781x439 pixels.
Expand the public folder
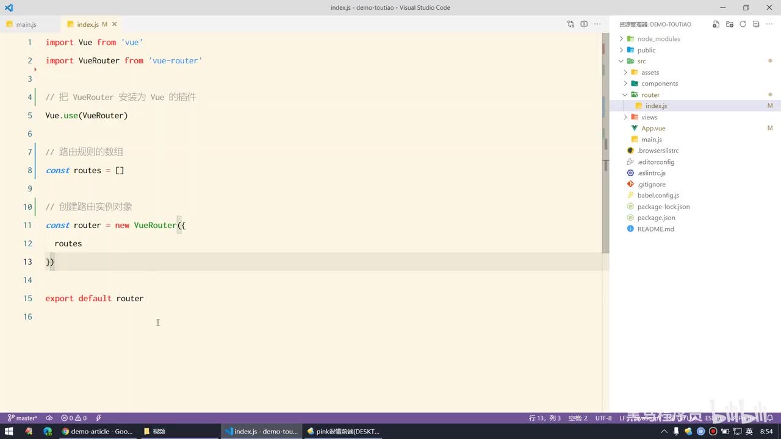coord(695,50)
